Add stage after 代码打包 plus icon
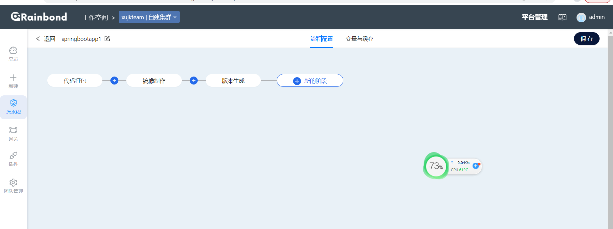This screenshot has height=229, width=613. pyautogui.click(x=114, y=80)
